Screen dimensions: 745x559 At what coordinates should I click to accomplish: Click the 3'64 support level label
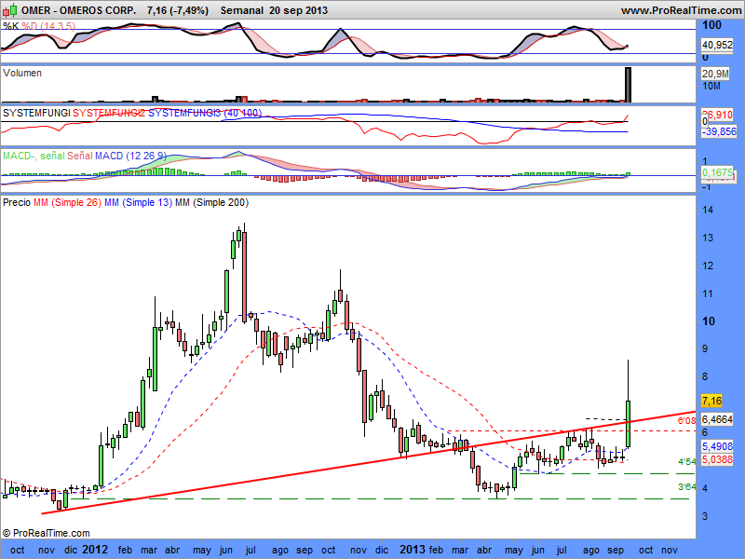(686, 486)
